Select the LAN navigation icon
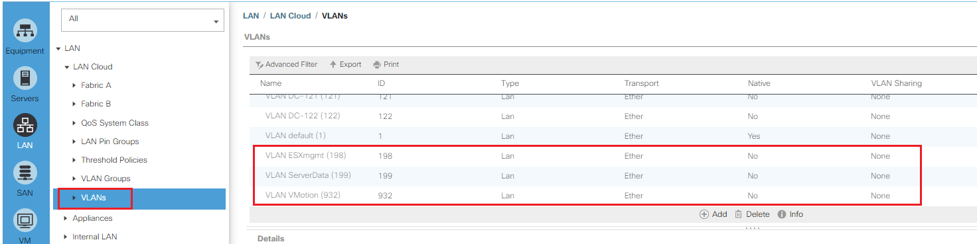The image size is (977, 244). (25, 125)
